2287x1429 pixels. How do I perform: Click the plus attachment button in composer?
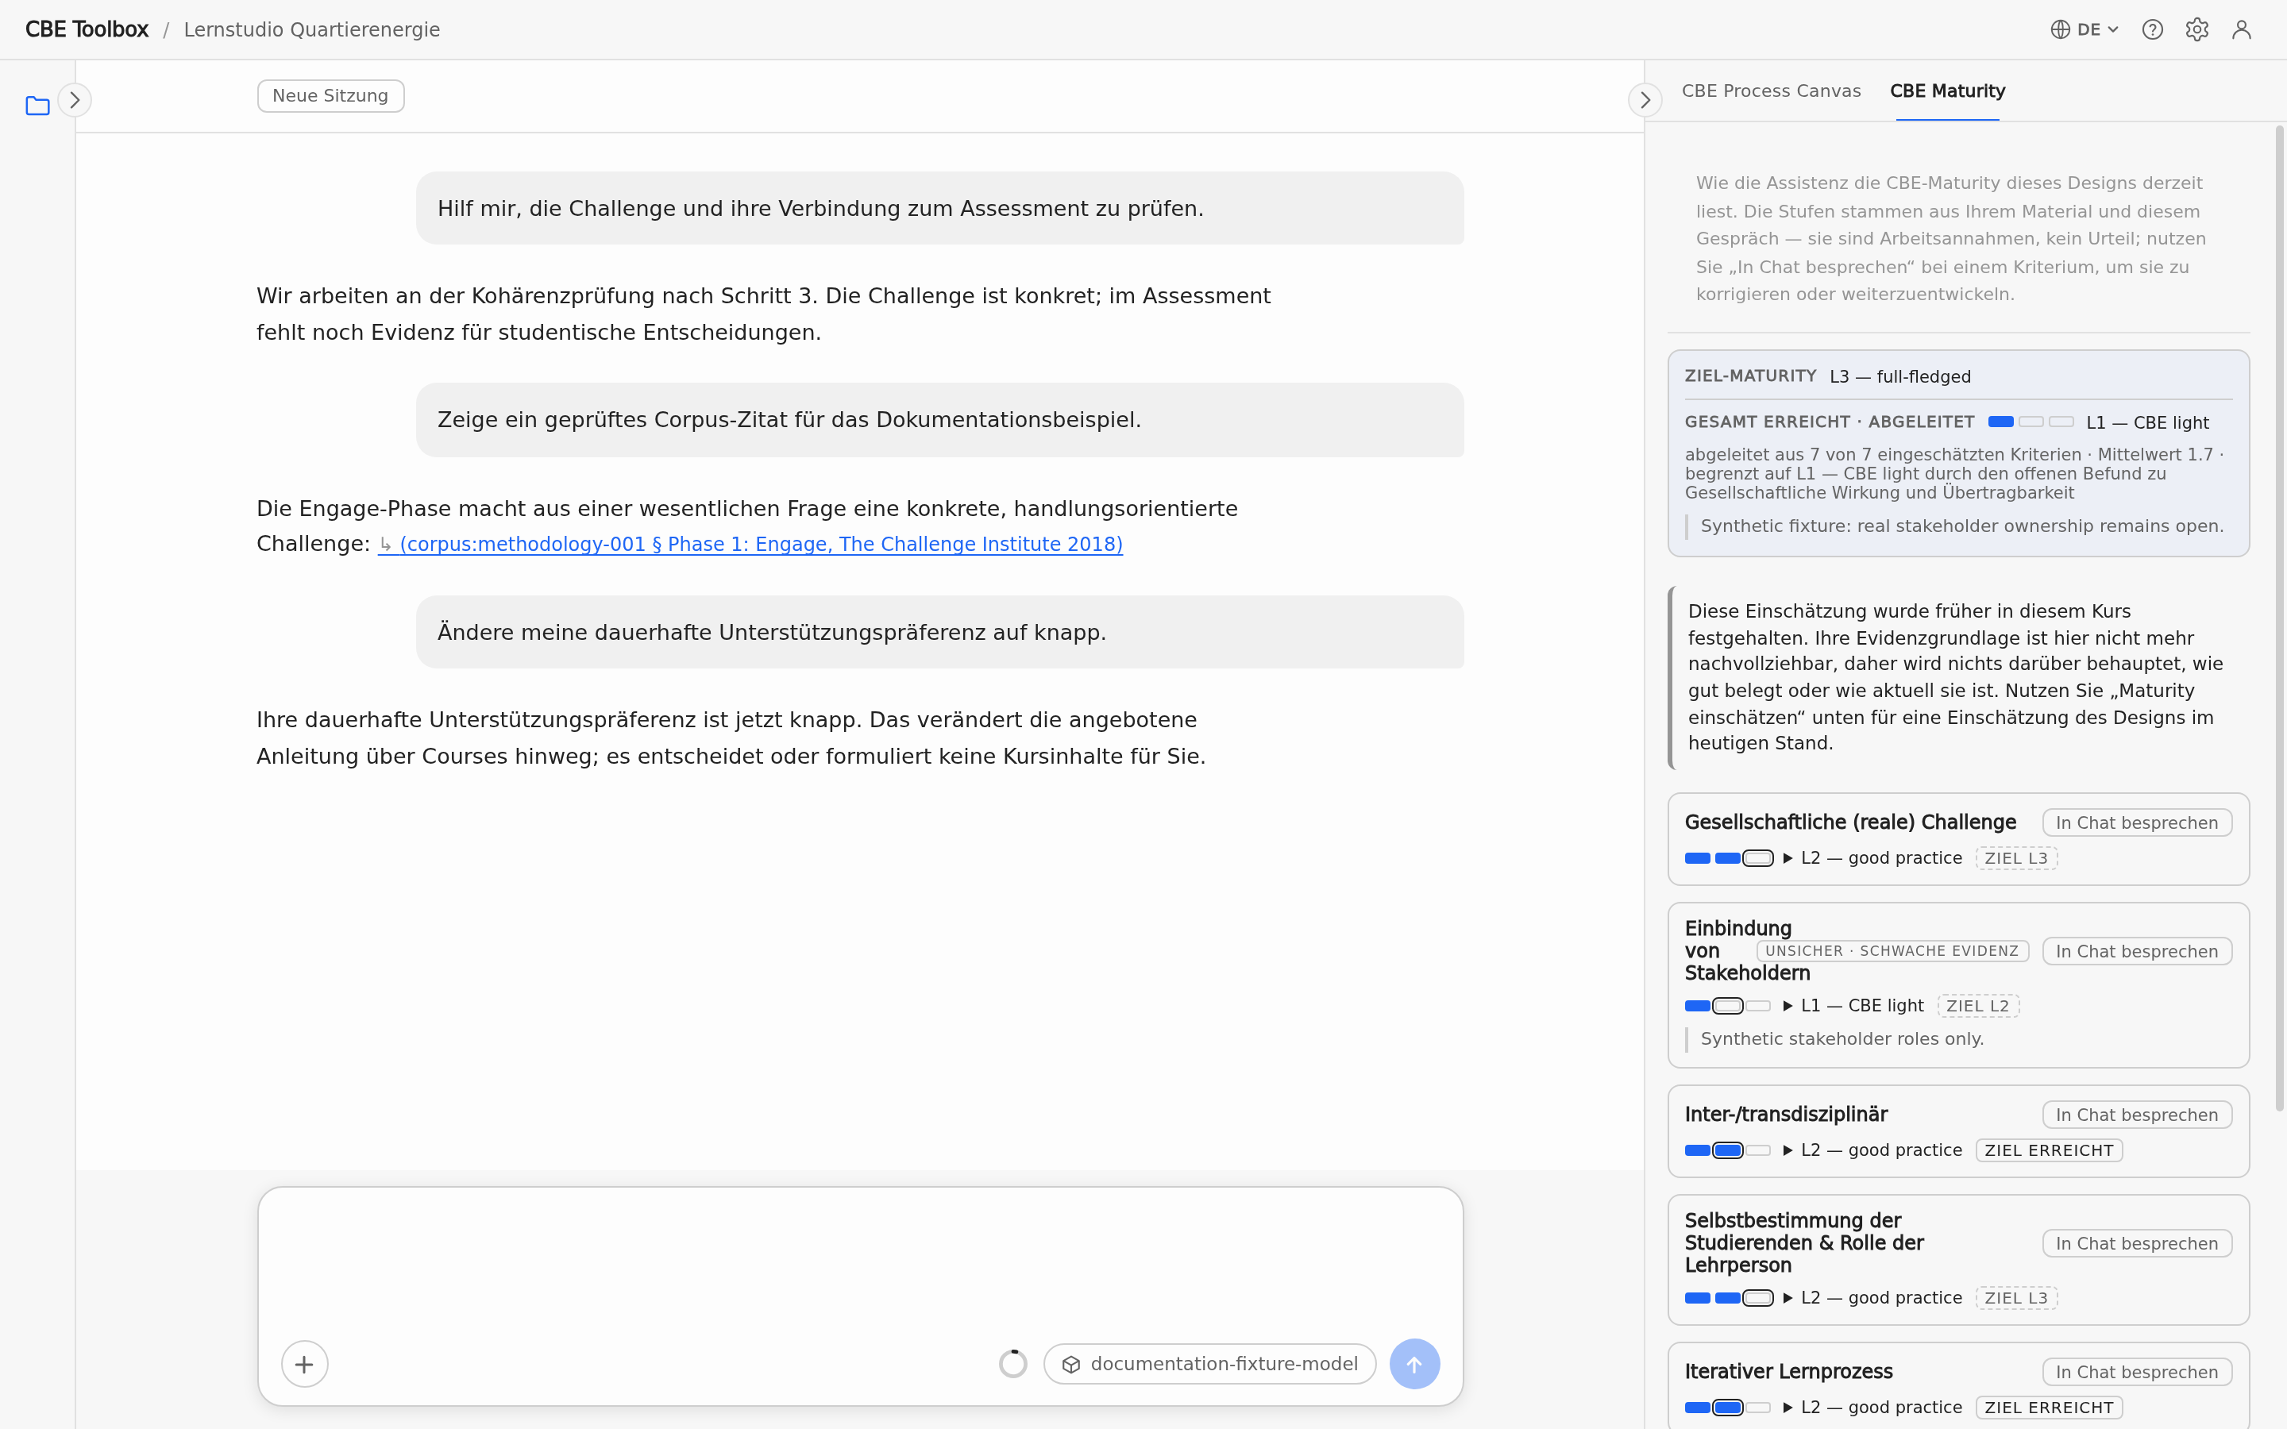point(304,1364)
